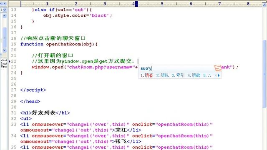Click the comment about window.open是get方式提交
This screenshot has width=267, height=150.
(x=83, y=61)
